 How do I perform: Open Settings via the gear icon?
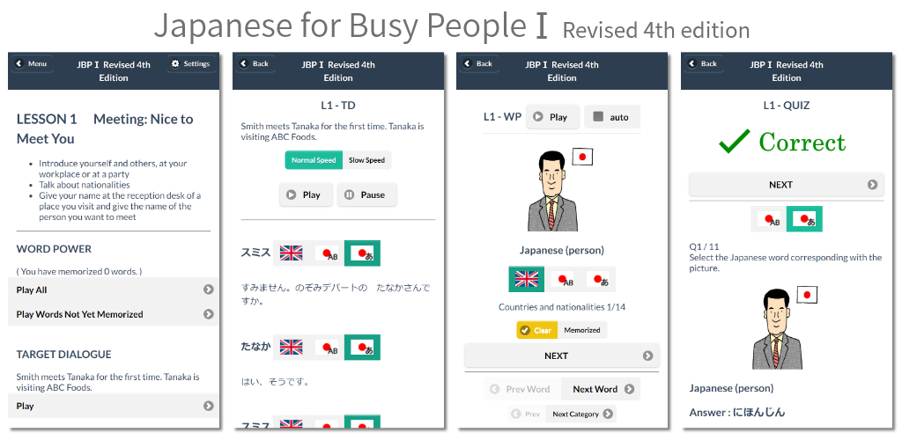pos(191,63)
